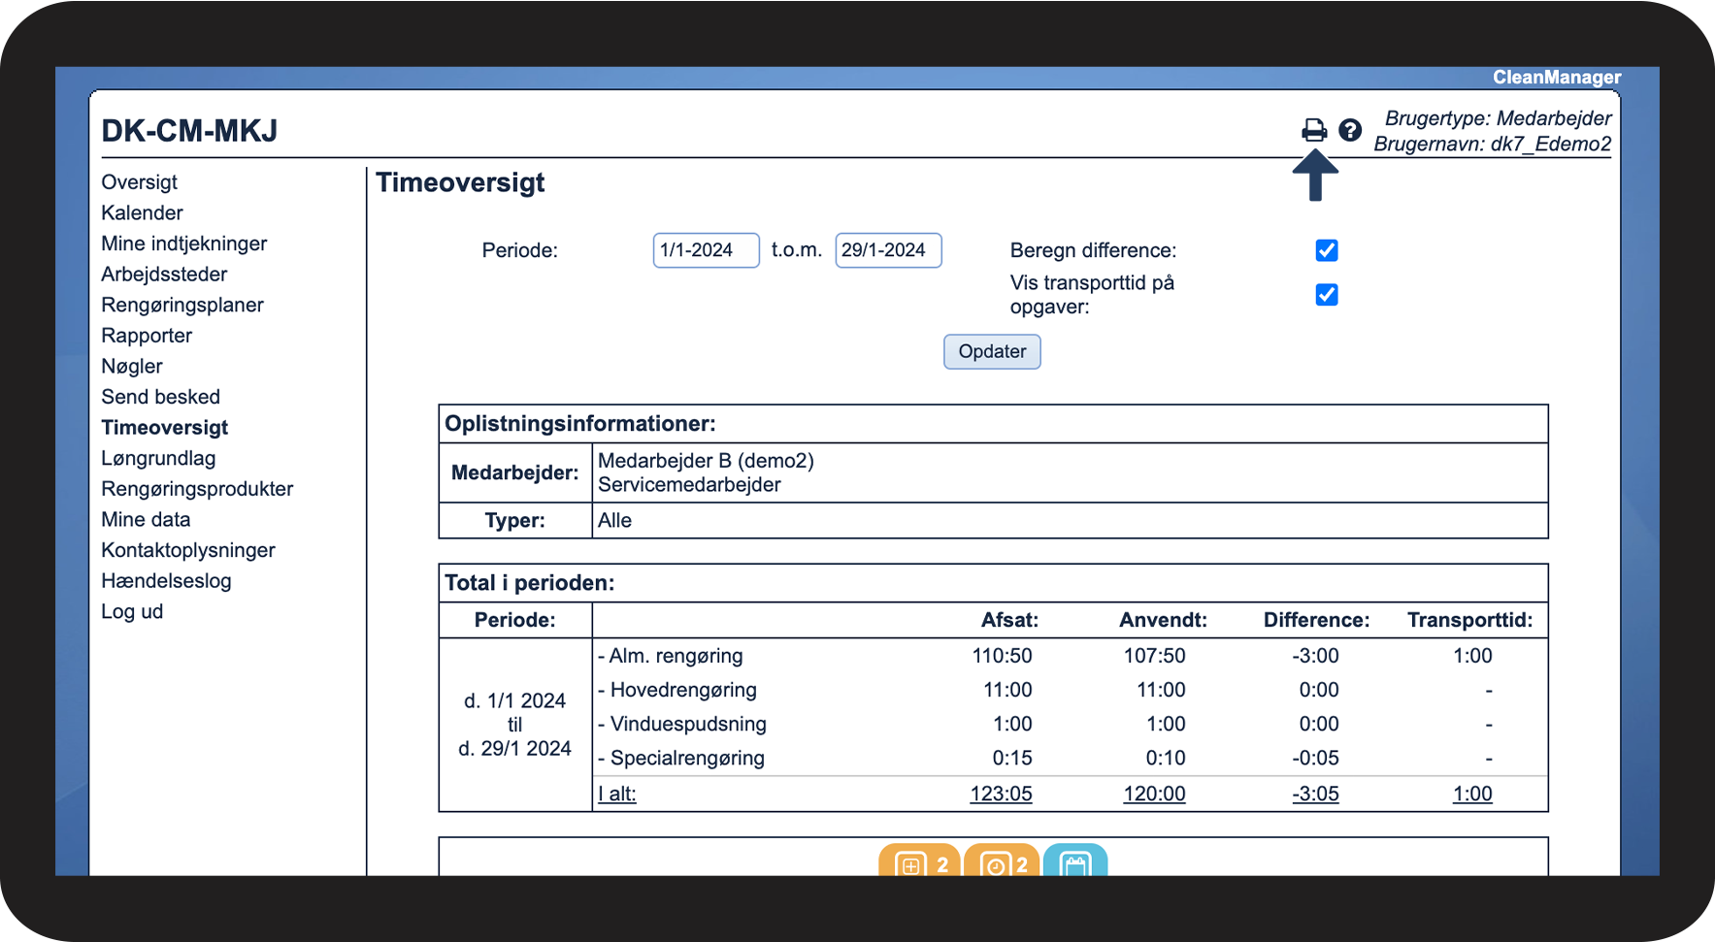
Task: Click the blue calendar icon tab
Action: click(x=1075, y=861)
